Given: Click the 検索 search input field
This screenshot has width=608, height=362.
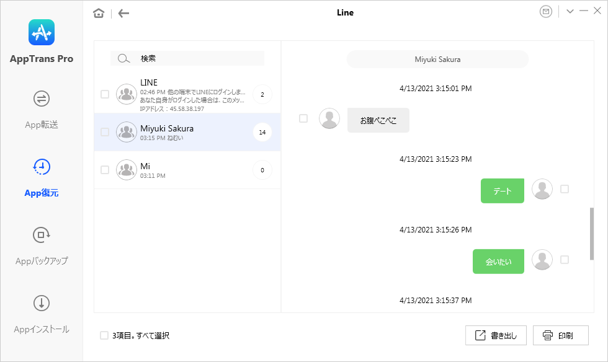Looking at the screenshot, I should pos(187,58).
